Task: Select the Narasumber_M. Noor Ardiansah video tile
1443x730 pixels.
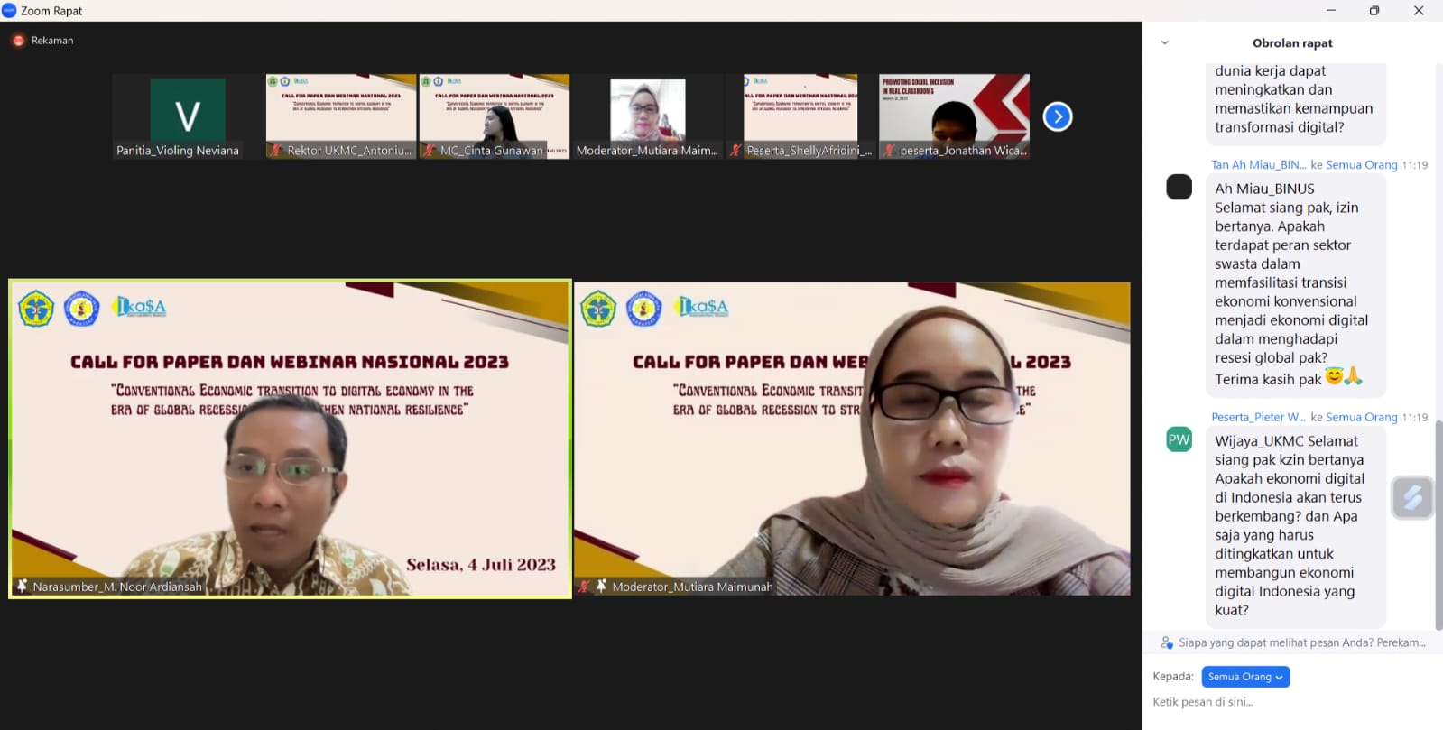Action: click(291, 439)
